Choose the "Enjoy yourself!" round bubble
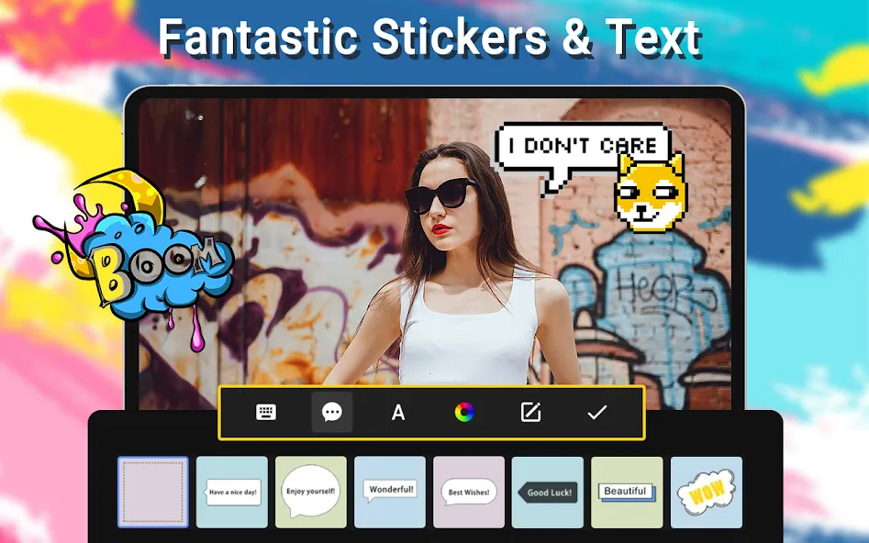The height and width of the screenshot is (543, 869). (x=311, y=492)
